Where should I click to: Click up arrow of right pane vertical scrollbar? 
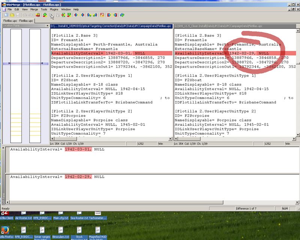pos(298,31)
